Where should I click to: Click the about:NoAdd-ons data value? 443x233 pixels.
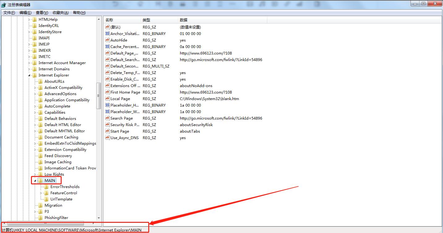tap(196, 86)
